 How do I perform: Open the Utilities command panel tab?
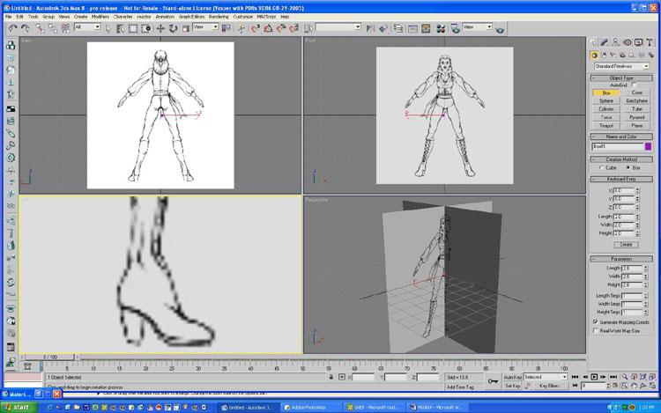[x=650, y=42]
